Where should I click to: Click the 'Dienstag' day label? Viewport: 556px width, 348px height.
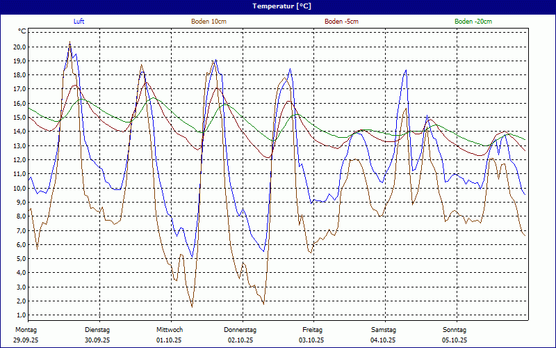97,330
